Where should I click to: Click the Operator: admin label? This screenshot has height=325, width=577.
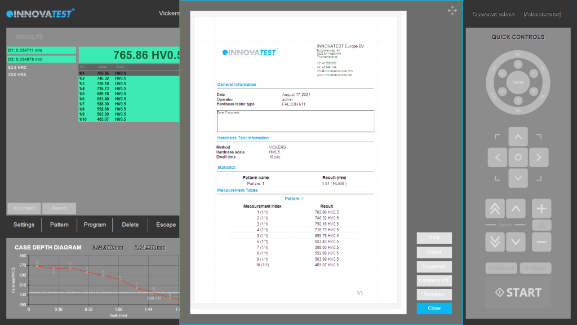(x=494, y=14)
